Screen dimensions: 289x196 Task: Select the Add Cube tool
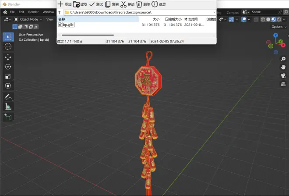[x=8, y=117]
